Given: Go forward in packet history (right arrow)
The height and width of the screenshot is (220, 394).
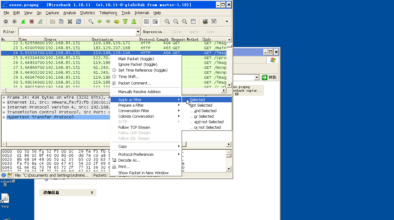Looking at the screenshot, I should point(108,22).
